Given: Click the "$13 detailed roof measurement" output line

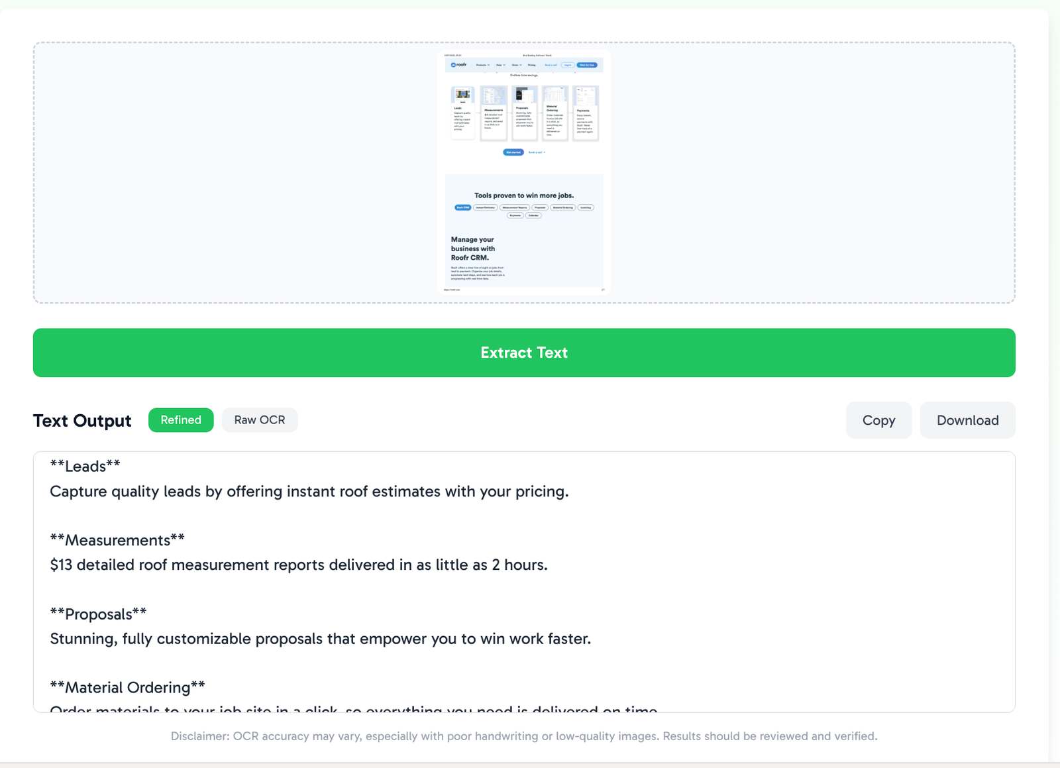Looking at the screenshot, I should pos(299,565).
